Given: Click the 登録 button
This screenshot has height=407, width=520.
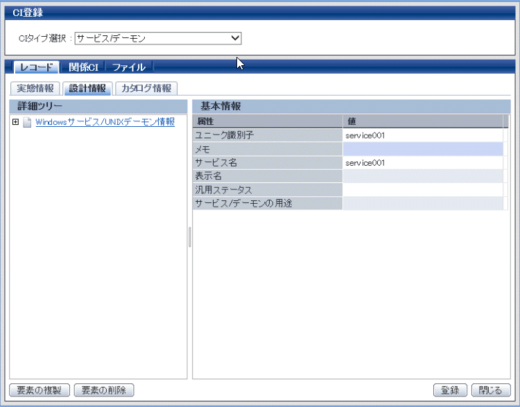Looking at the screenshot, I should coord(450,390).
